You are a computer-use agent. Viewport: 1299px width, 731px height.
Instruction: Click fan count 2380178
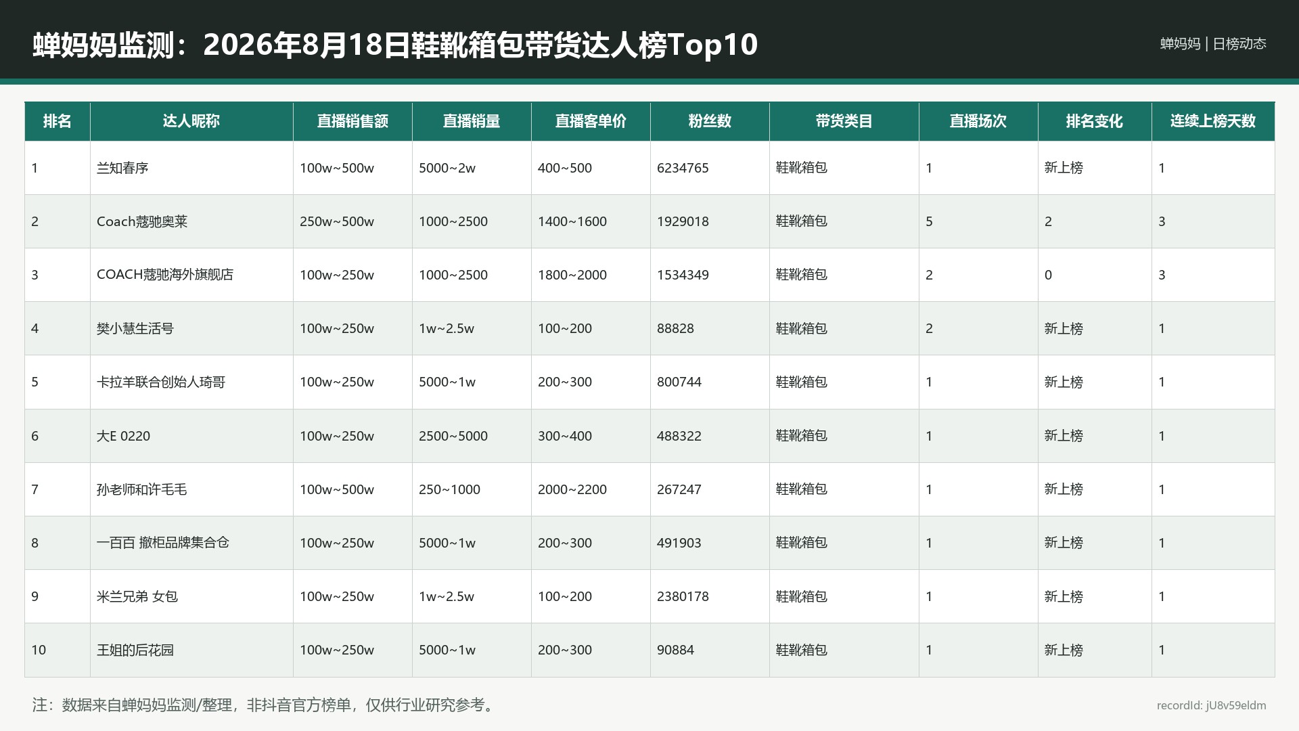[683, 596]
